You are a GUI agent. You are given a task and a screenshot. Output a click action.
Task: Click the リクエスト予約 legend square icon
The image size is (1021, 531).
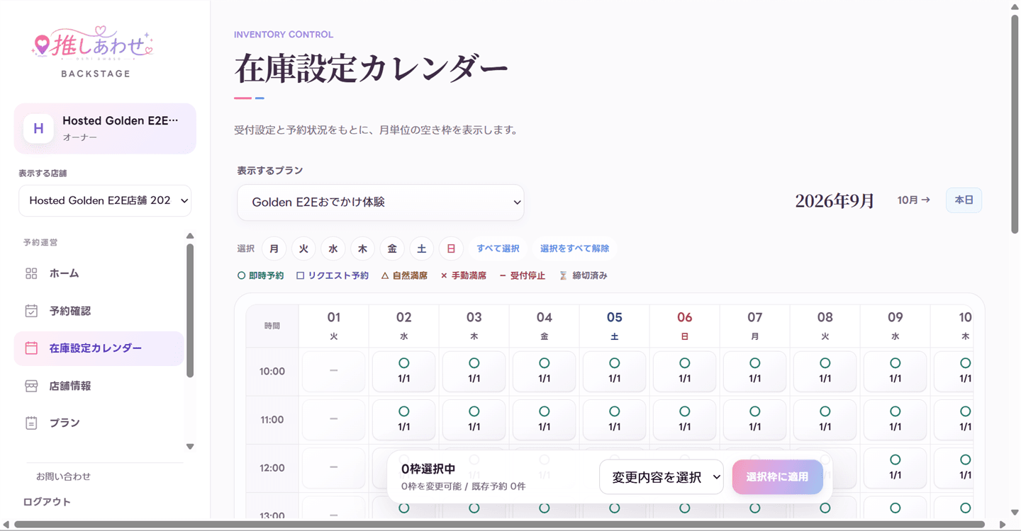click(301, 275)
